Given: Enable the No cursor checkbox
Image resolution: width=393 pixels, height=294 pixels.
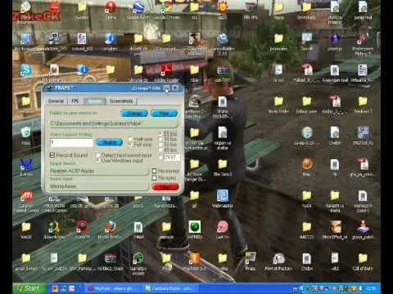Looking at the screenshot, I should pos(154,171).
